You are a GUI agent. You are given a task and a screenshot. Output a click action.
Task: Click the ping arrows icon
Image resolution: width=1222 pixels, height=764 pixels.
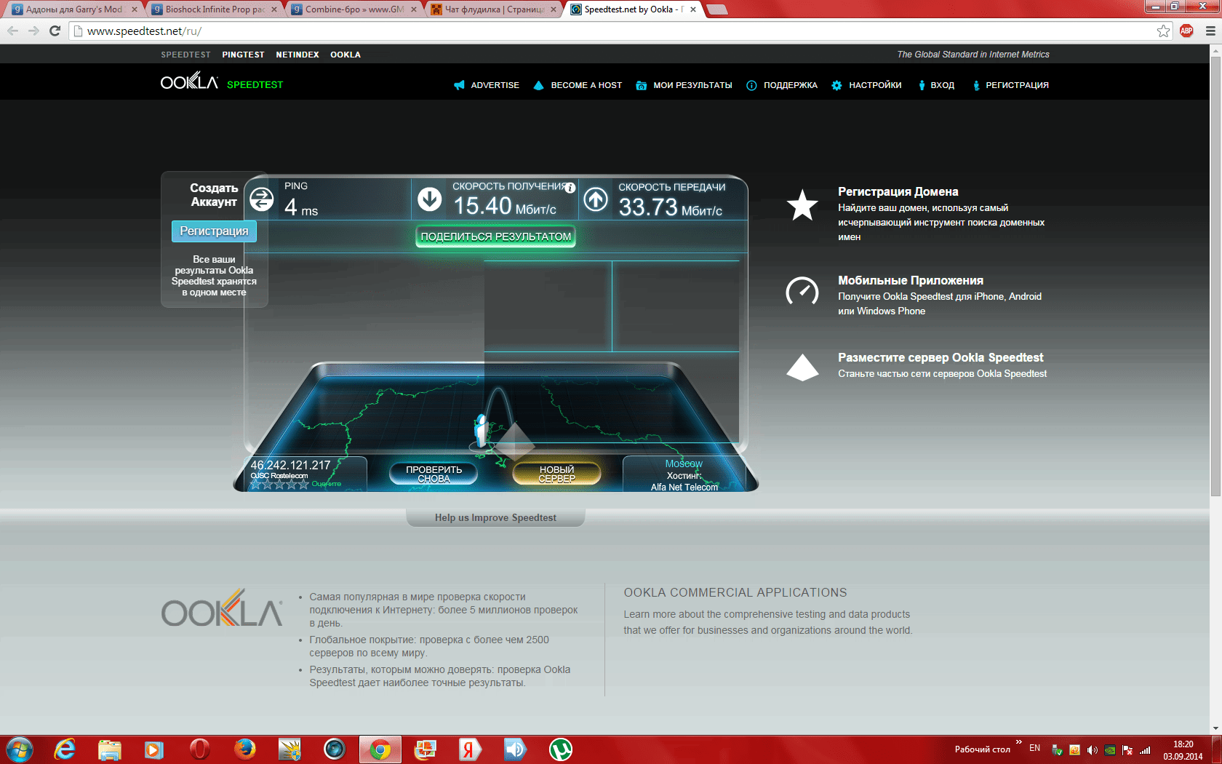pos(261,199)
